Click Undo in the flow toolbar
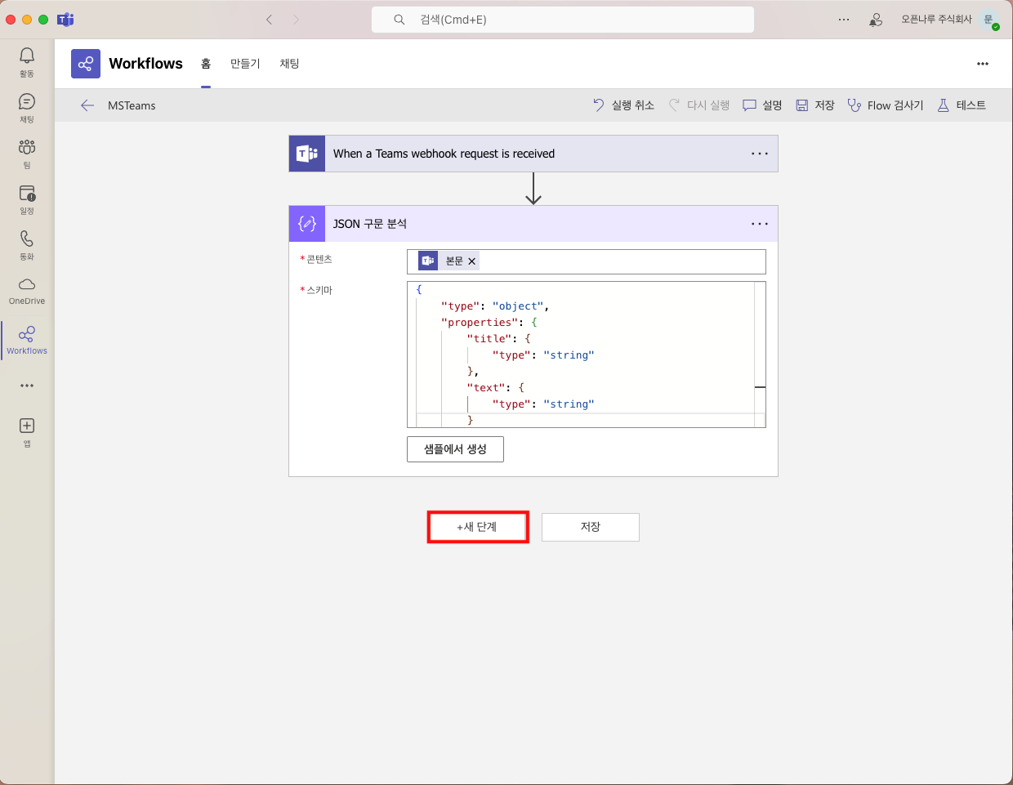Image resolution: width=1013 pixels, height=785 pixels. coord(624,105)
